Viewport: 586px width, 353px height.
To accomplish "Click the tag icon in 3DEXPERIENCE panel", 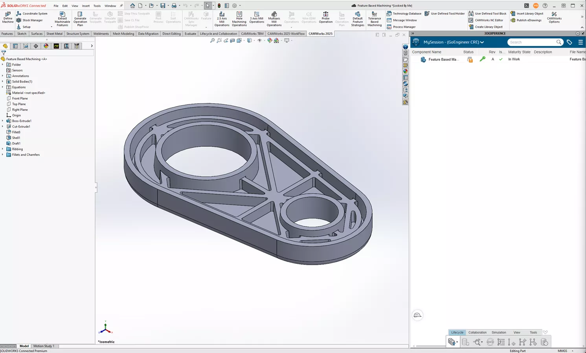I will click(569, 42).
